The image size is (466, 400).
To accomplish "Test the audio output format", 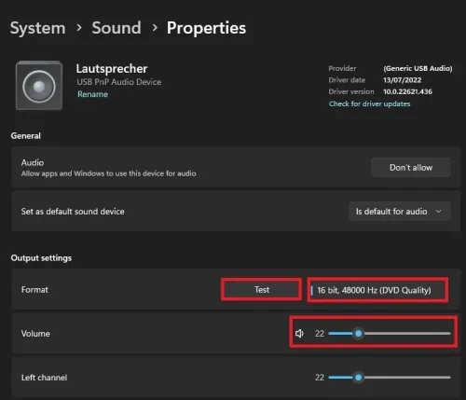I will click(262, 290).
